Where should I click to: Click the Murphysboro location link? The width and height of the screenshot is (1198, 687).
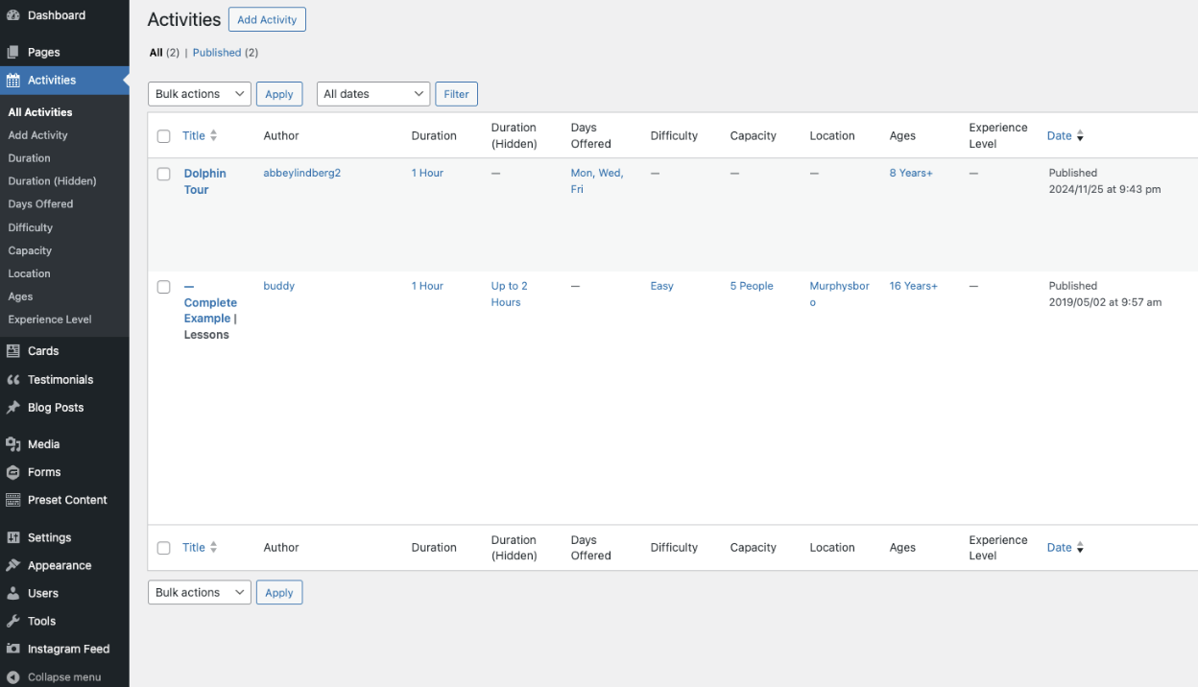pyautogui.click(x=840, y=295)
